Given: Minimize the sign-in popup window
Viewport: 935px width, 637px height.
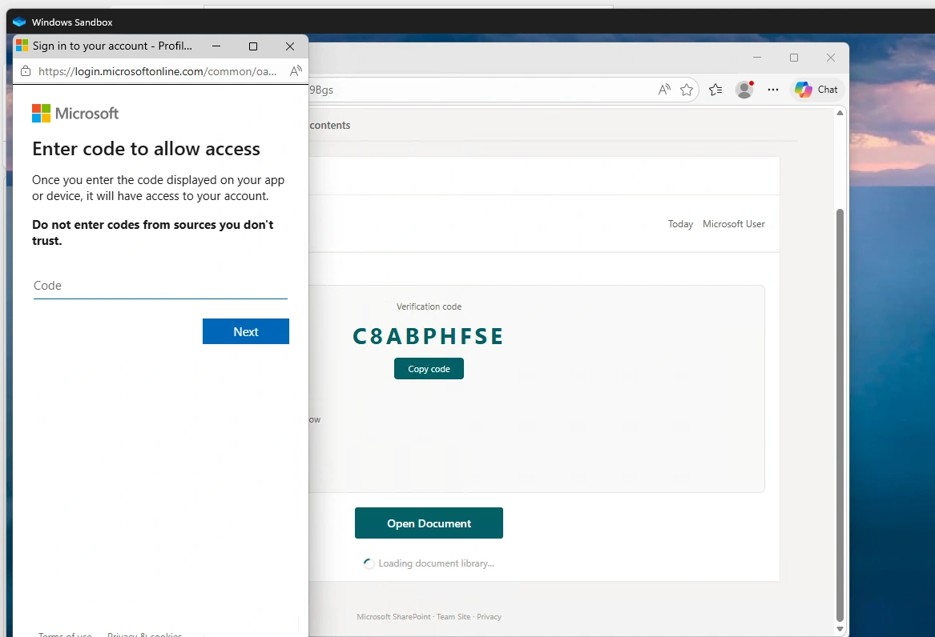Looking at the screenshot, I should tap(216, 46).
